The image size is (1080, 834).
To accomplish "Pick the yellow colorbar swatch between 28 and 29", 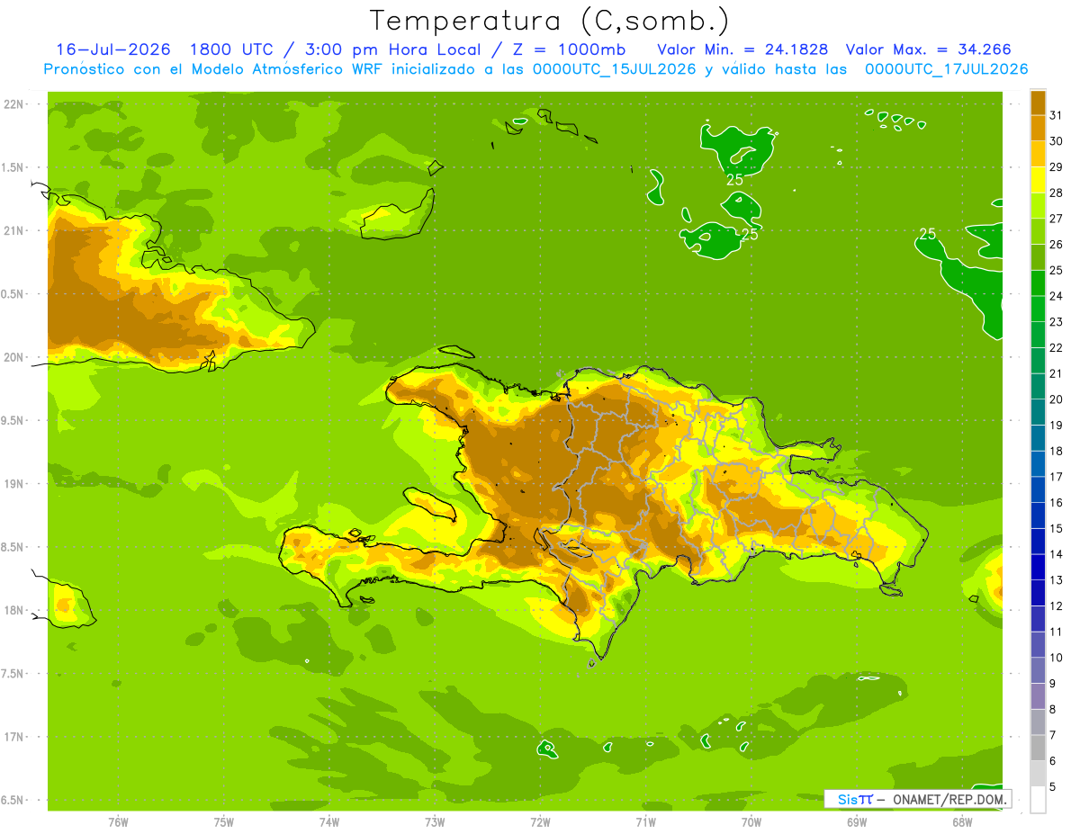I will pyautogui.click(x=1038, y=180).
